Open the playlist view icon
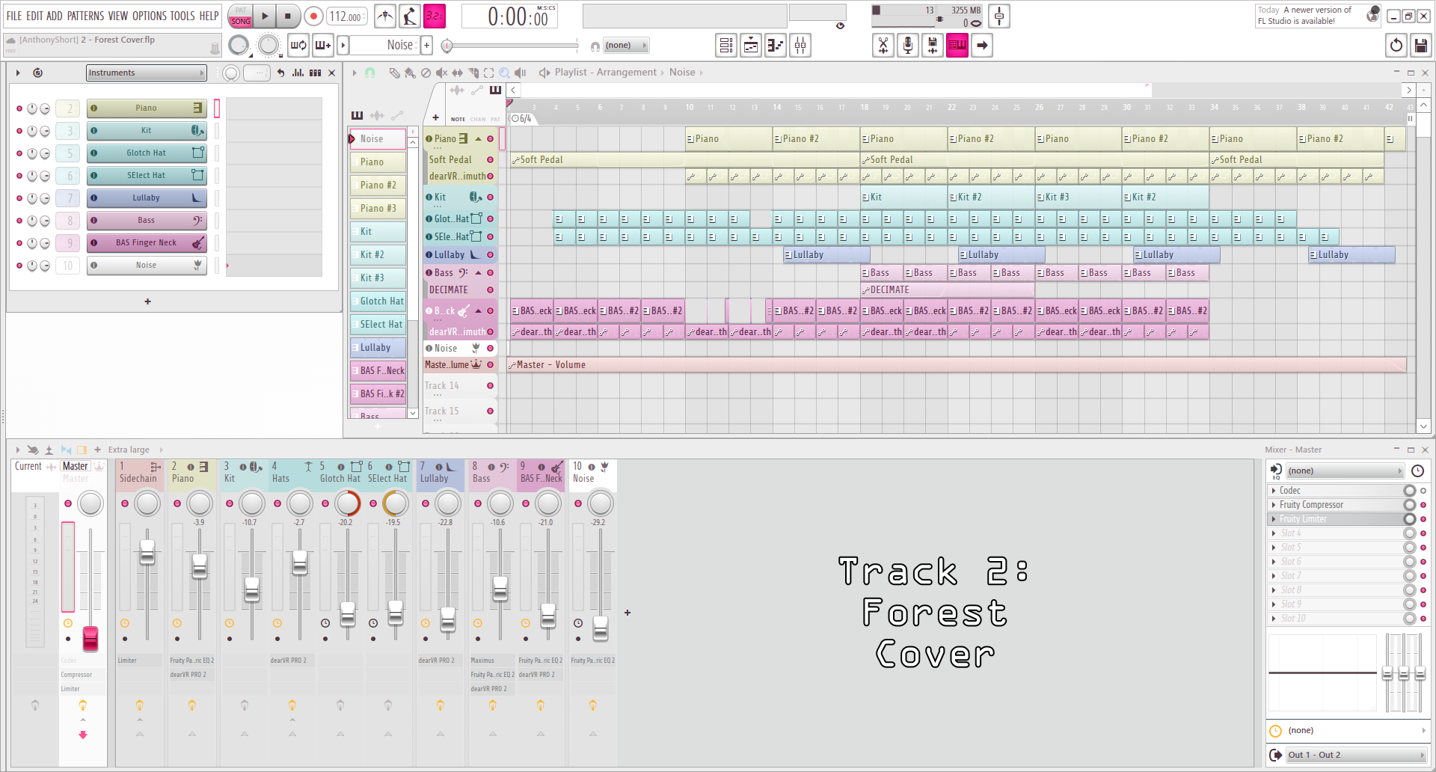This screenshot has height=772, width=1436. (726, 46)
